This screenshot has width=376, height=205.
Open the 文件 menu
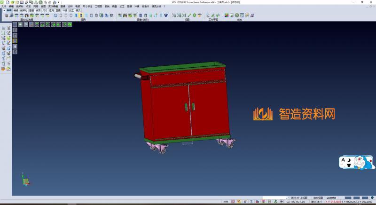pos(3,6)
